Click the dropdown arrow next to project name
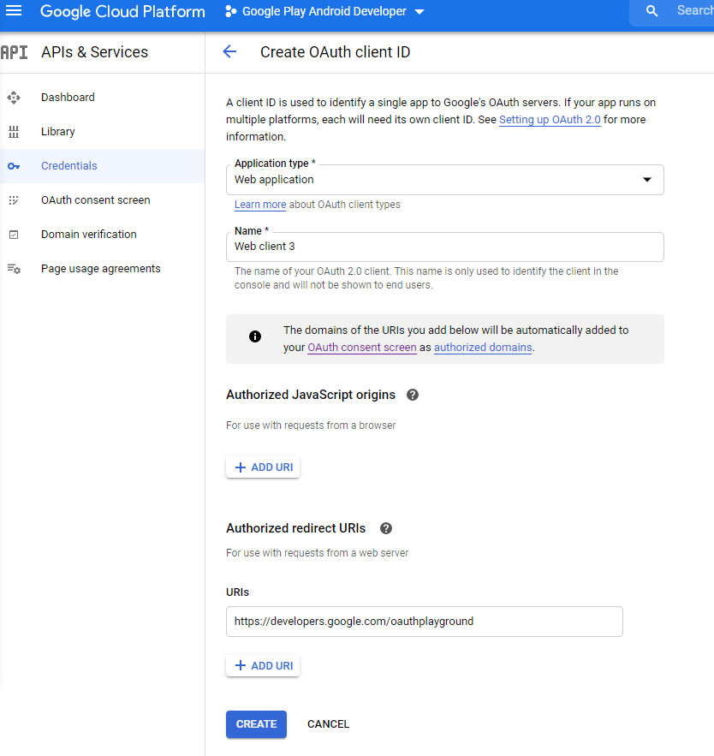714x756 pixels. click(x=419, y=12)
